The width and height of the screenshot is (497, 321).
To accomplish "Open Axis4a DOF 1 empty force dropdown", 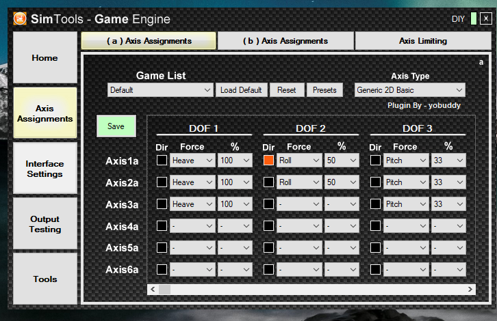I will point(192,226).
